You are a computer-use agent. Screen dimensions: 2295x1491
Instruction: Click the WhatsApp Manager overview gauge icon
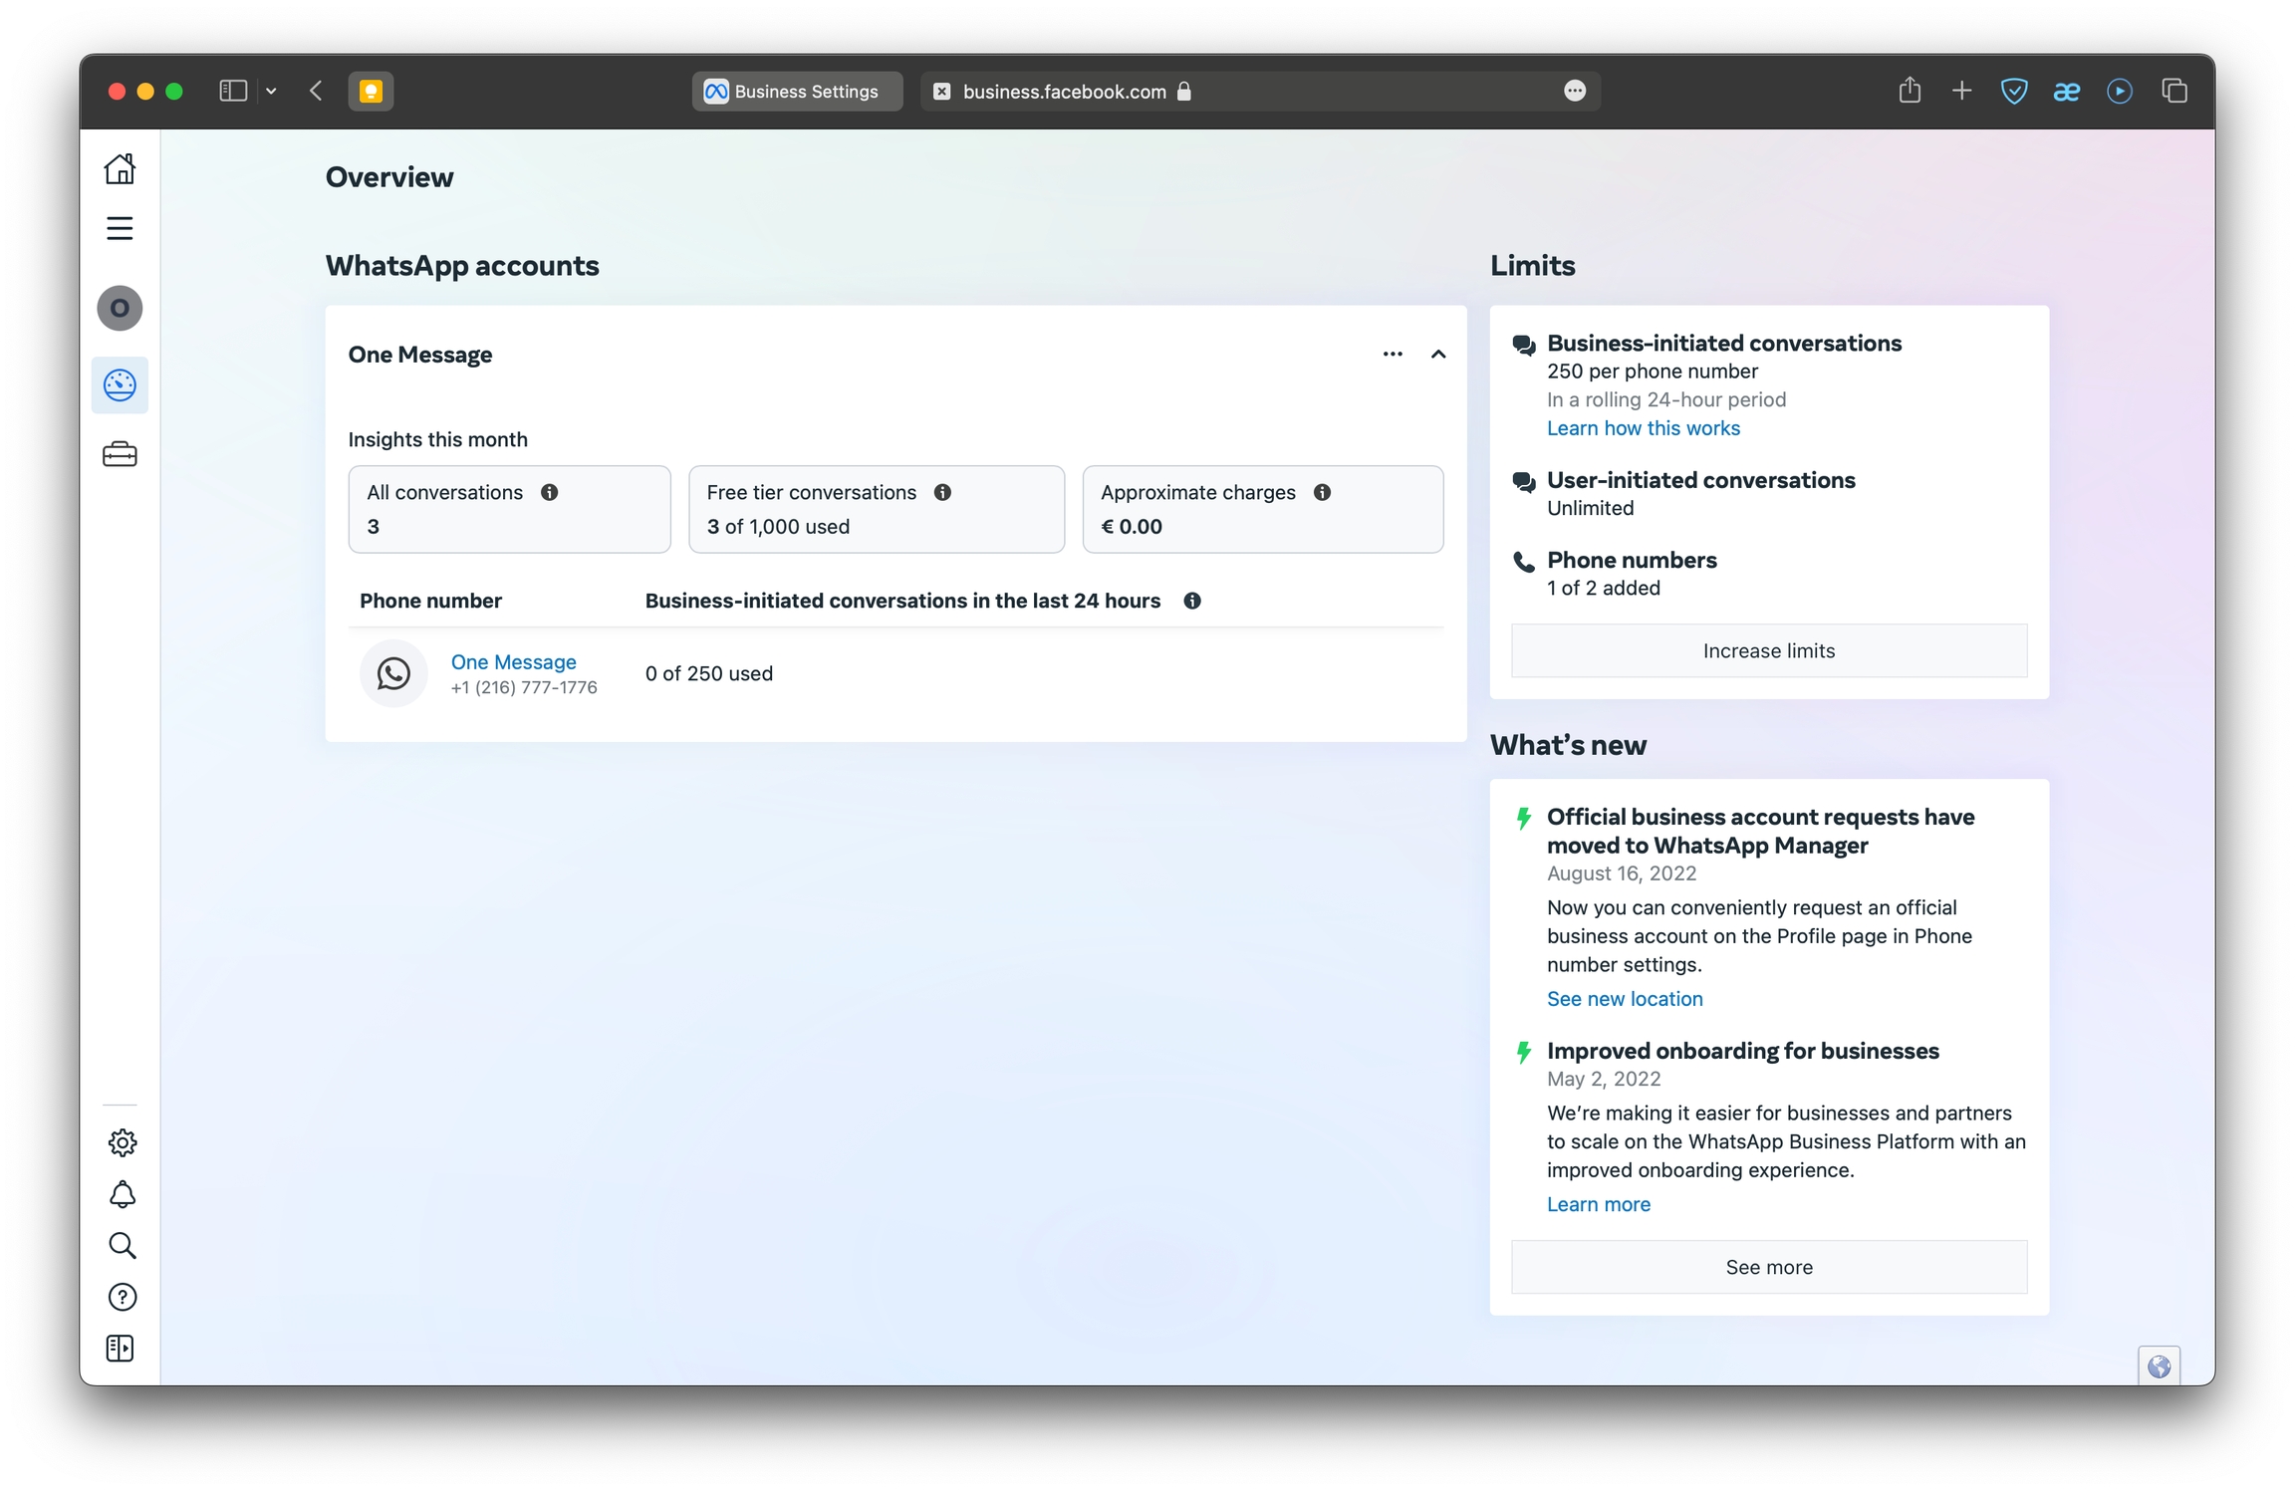coord(120,385)
